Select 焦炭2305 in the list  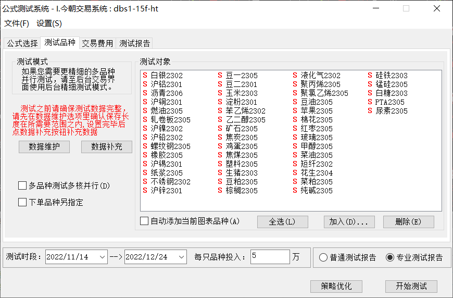[x=242, y=138]
